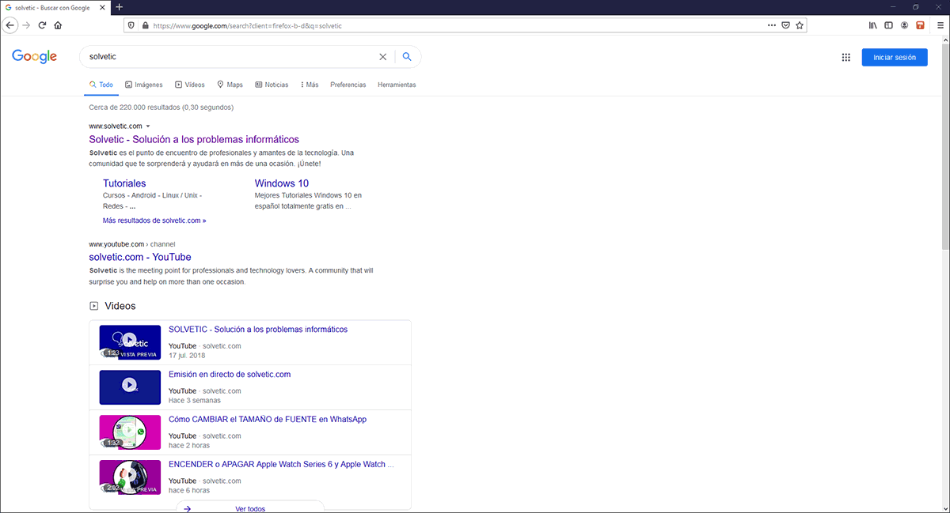
Task: Open the Noticias tab
Action: point(272,85)
